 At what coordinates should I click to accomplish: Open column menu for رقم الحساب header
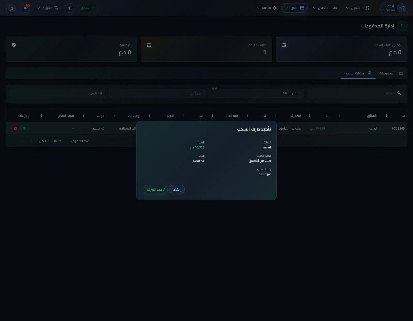pos(212,116)
